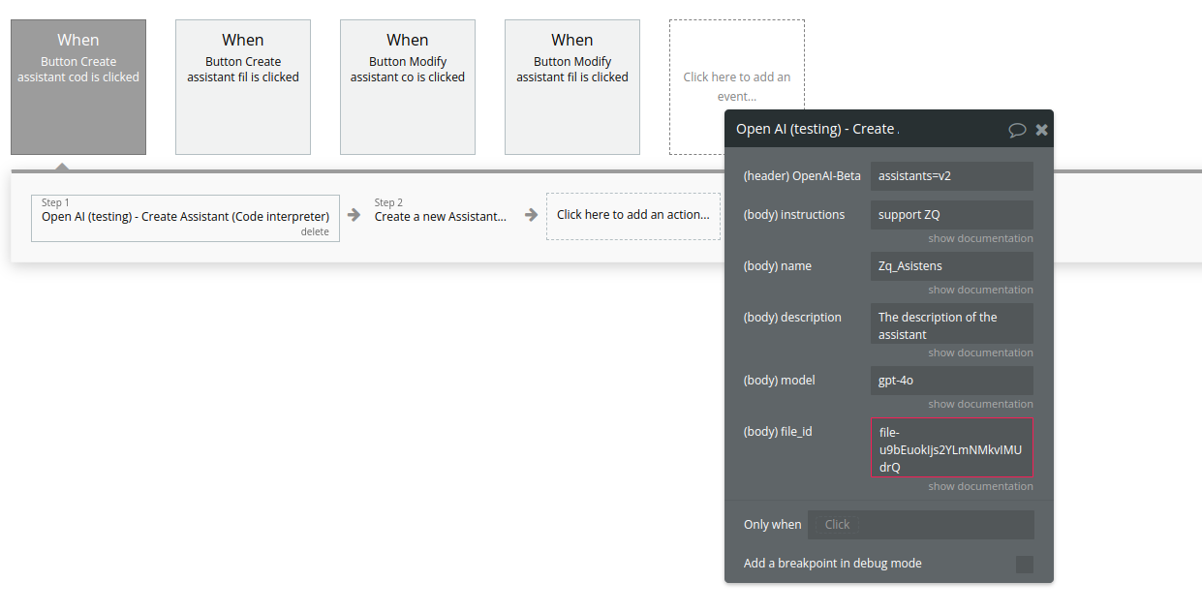Open the Modify assistant co clicked event

[x=408, y=87]
